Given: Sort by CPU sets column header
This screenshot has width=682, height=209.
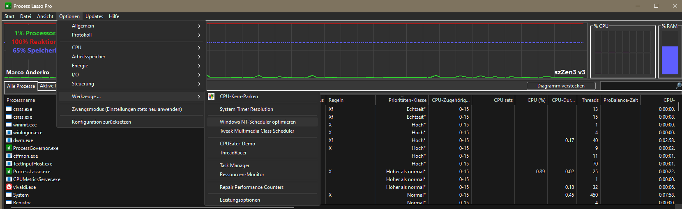Looking at the screenshot, I should 493,100.
